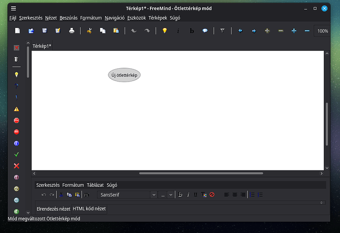The image size is (340, 233).
Task: Click the find binoculars icon in note editor
Action: click(x=87, y=195)
